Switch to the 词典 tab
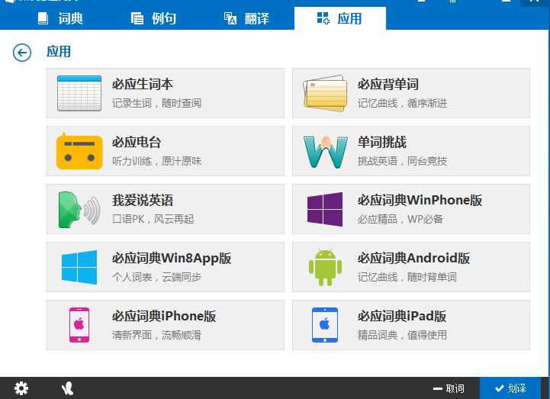The width and height of the screenshot is (550, 399). (61, 18)
